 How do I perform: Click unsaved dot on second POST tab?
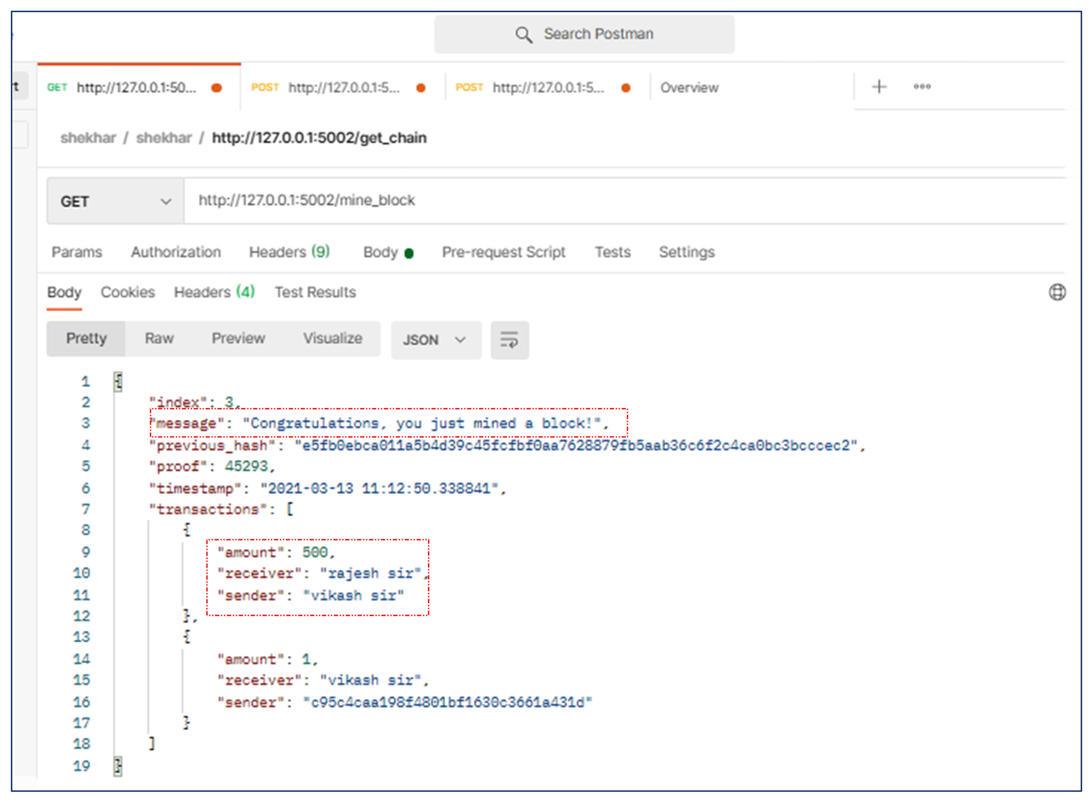click(626, 88)
